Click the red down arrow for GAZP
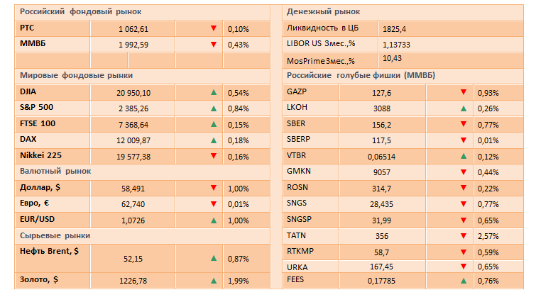The width and height of the screenshot is (536, 302). [463, 93]
